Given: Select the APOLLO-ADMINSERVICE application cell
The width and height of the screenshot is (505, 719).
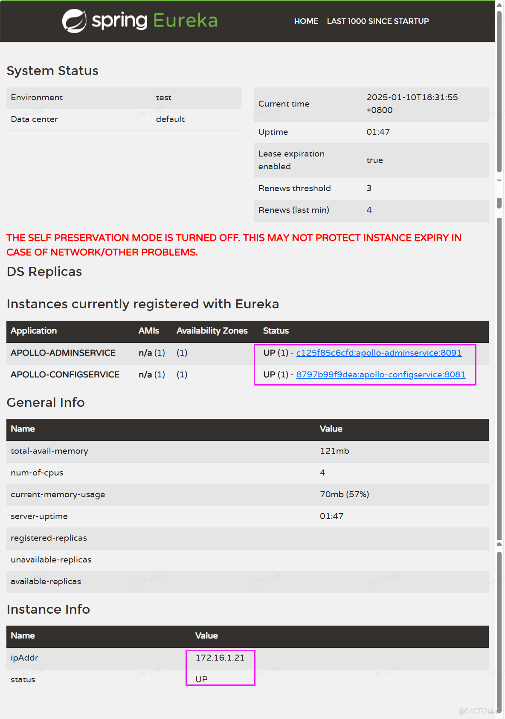Looking at the screenshot, I should [63, 353].
